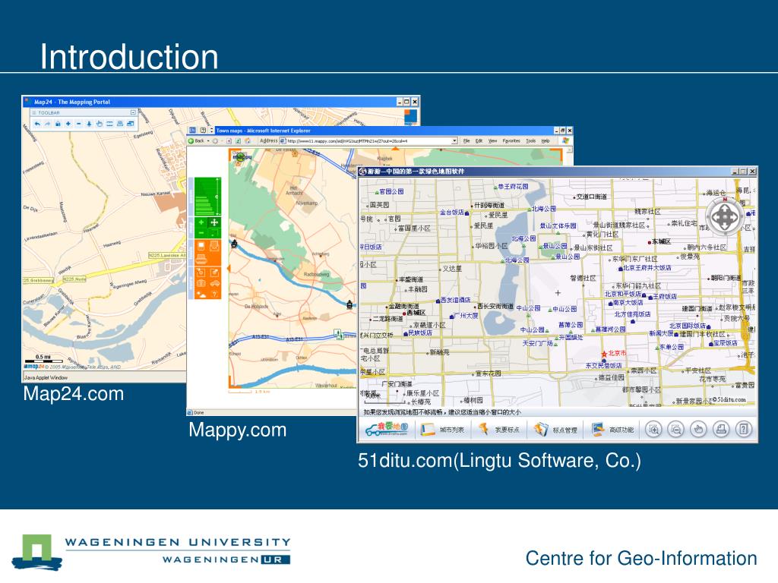
Task: Collapse the Mappy side panel with orange arrow
Action: pyautogui.click(x=229, y=268)
